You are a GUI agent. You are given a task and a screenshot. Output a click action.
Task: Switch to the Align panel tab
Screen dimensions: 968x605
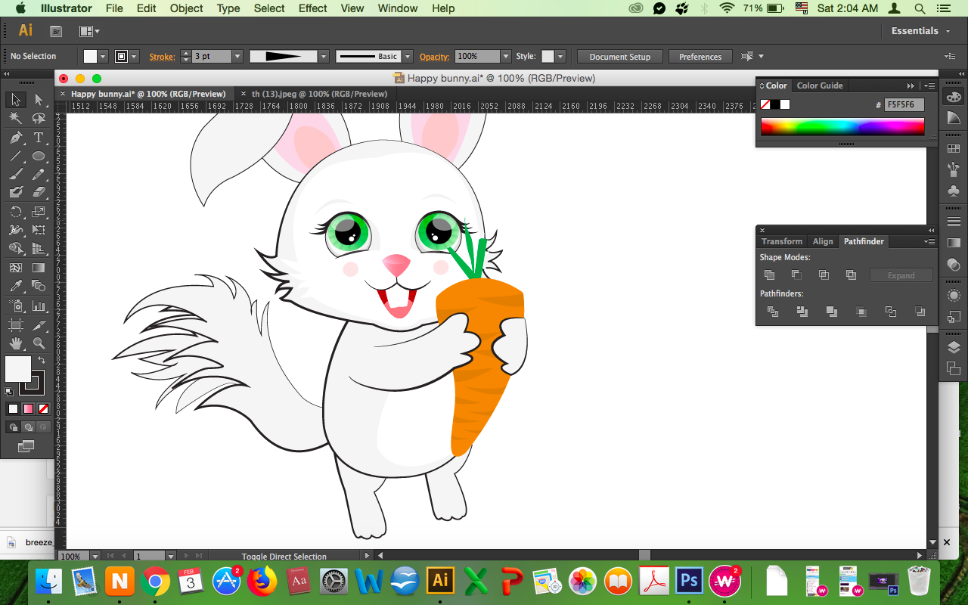pyautogui.click(x=823, y=241)
